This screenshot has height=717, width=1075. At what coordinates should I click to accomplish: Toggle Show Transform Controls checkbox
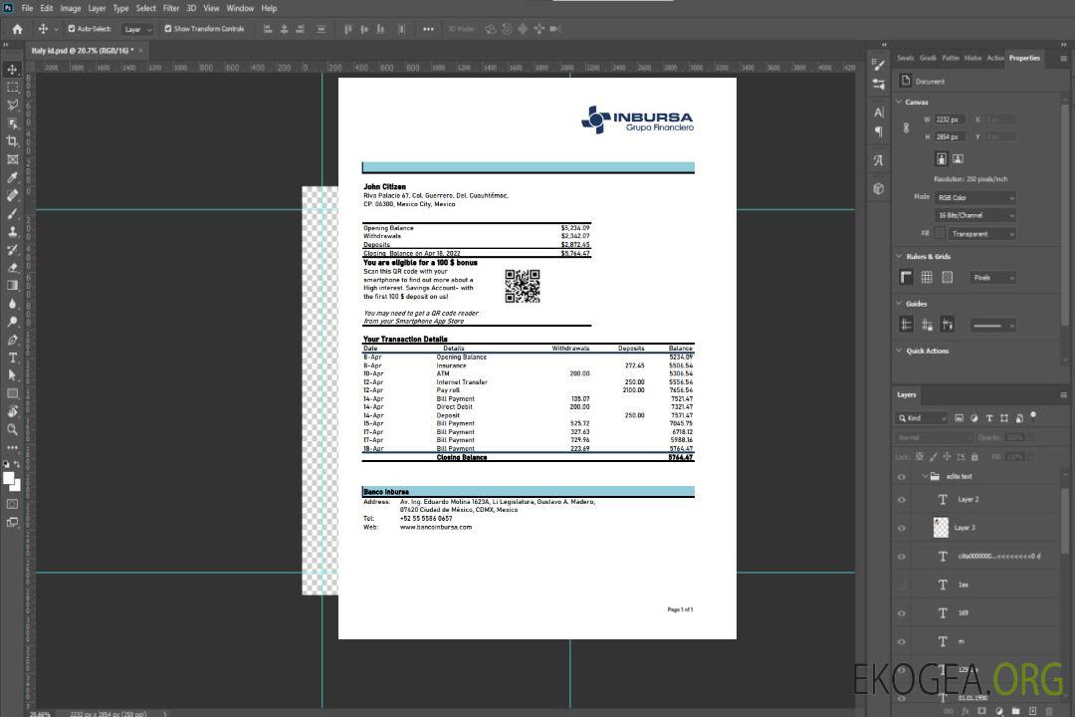coord(168,29)
